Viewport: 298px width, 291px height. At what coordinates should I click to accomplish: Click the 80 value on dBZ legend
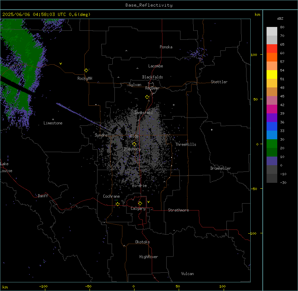click(282, 27)
